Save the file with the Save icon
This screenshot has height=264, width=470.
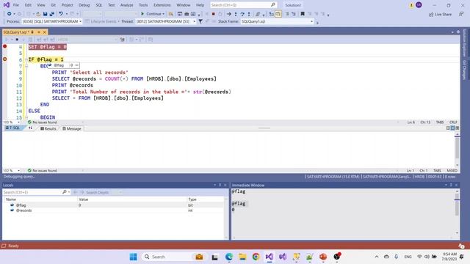click(45, 14)
